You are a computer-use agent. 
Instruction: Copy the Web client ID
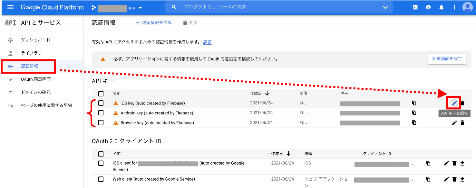tap(428, 179)
